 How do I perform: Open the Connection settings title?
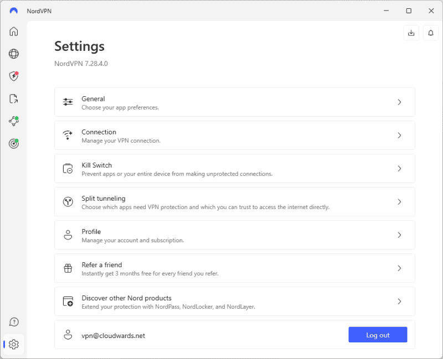(x=99, y=132)
